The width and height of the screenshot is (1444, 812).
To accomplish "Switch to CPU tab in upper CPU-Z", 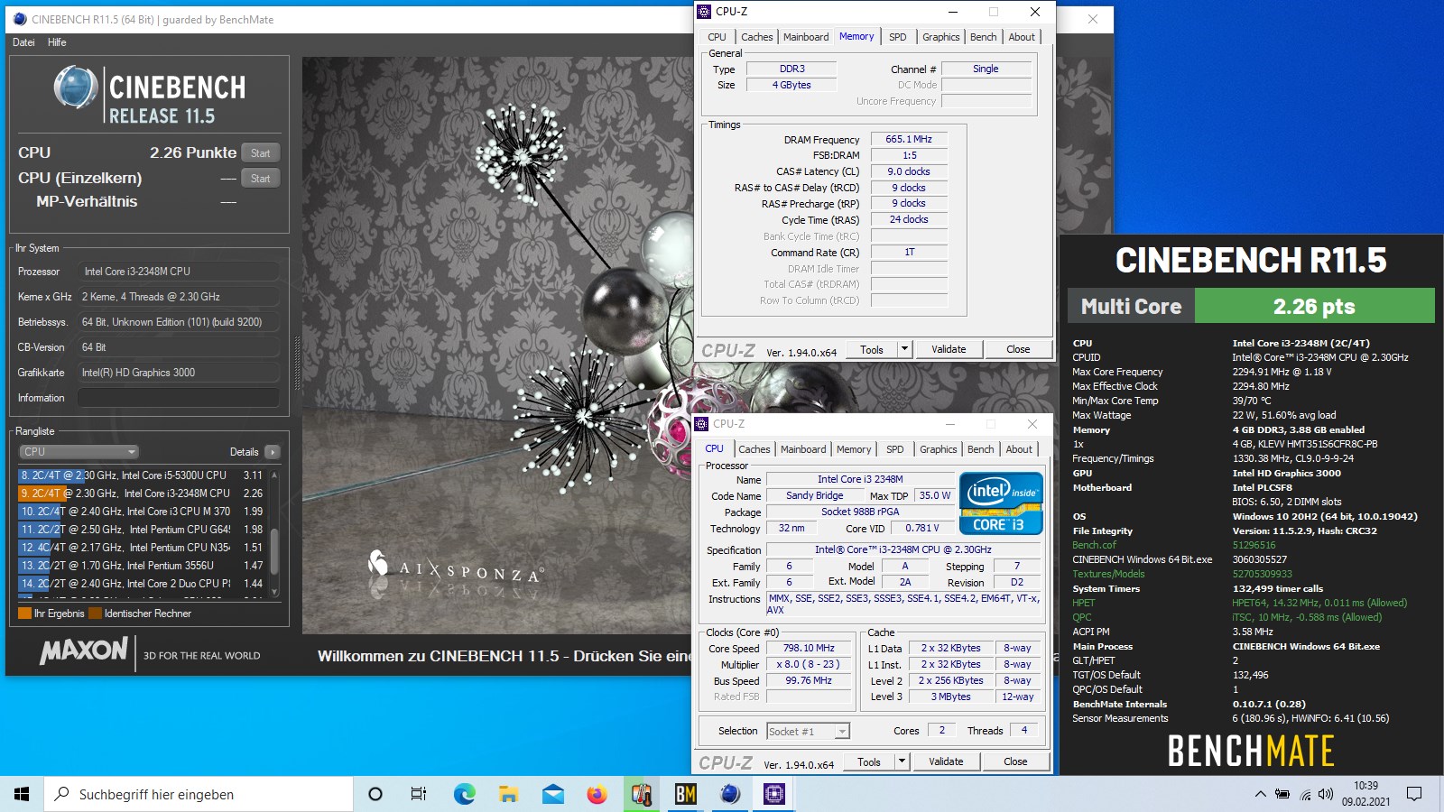I will (x=717, y=37).
